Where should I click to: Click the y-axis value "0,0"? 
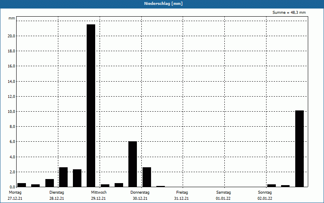[x=12, y=187]
